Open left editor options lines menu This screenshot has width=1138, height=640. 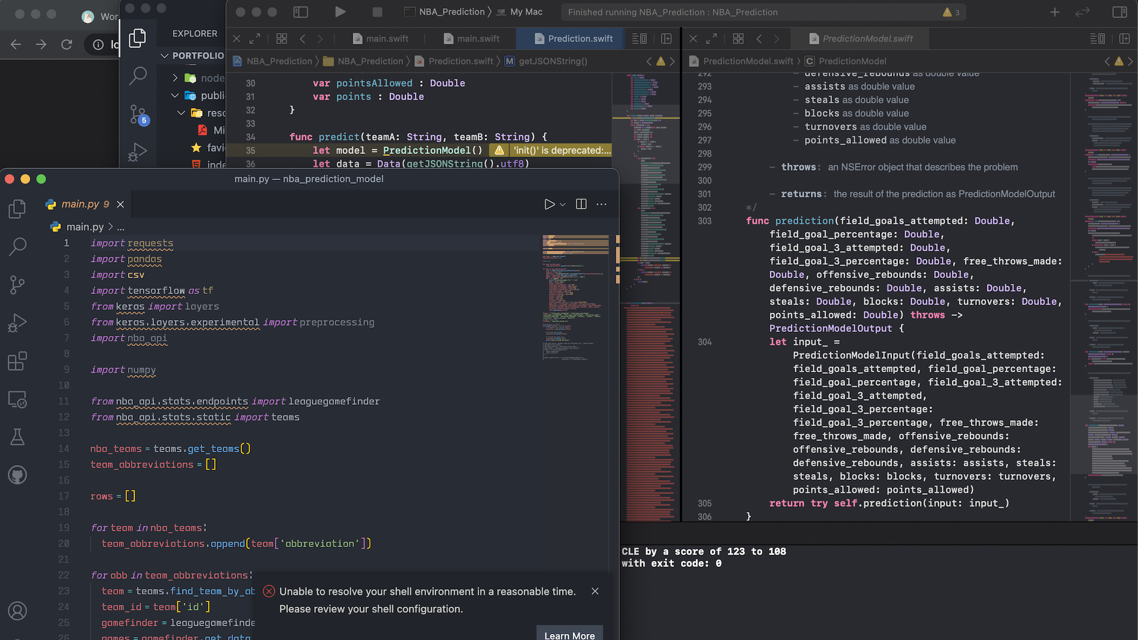click(640, 39)
